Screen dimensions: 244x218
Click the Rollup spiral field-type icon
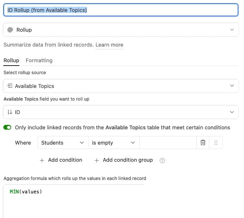[10, 30]
